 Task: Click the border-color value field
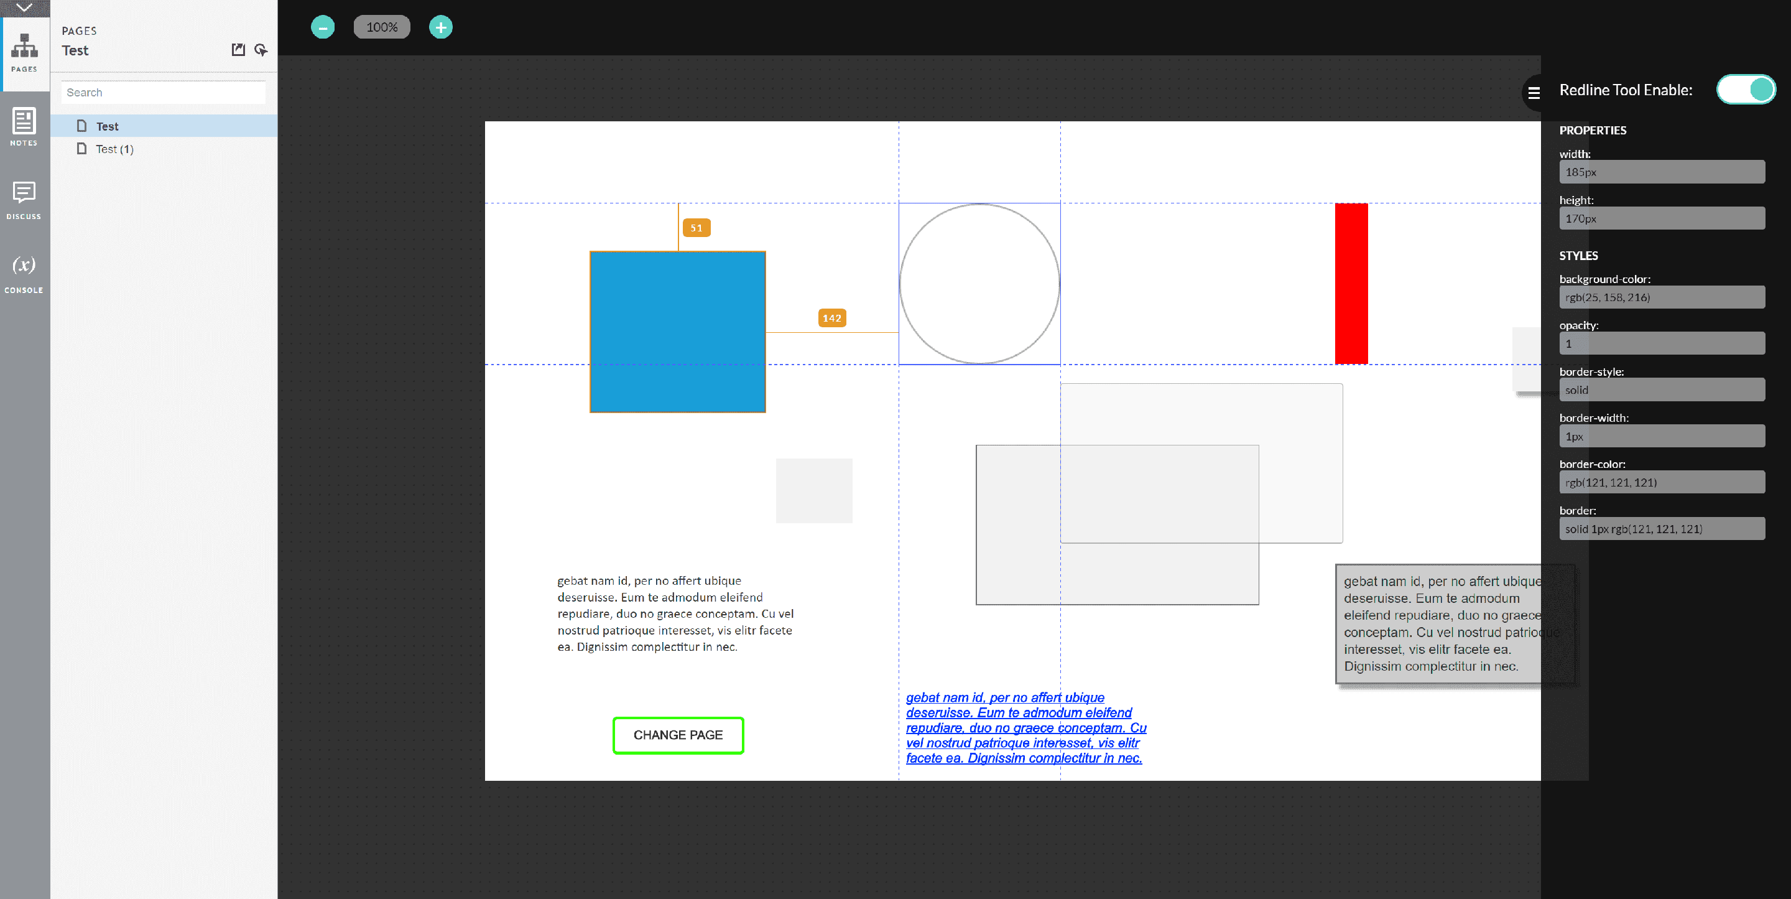tap(1661, 482)
